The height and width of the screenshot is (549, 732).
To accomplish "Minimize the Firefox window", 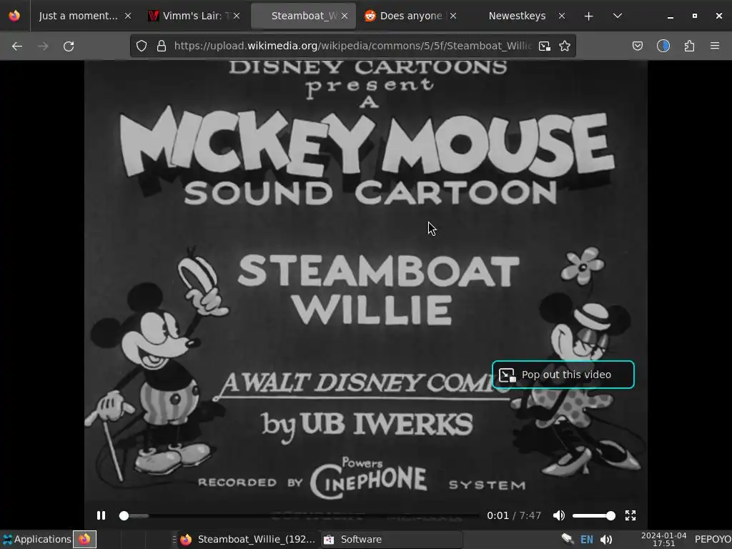I will (671, 16).
